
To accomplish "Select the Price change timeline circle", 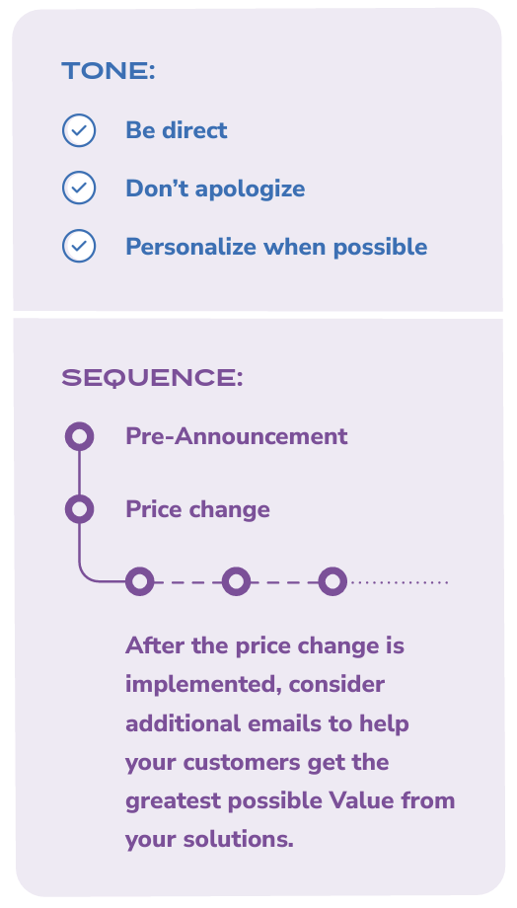I will coord(79,509).
